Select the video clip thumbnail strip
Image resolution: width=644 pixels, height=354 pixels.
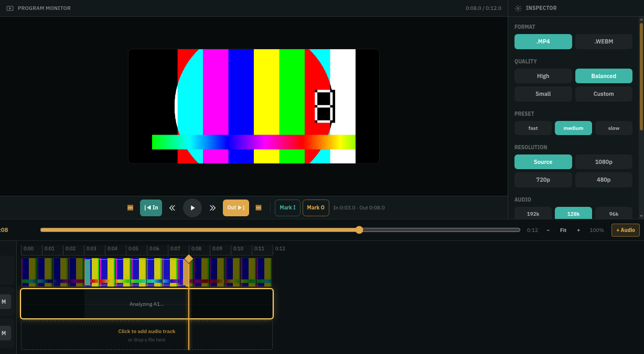[147, 272]
